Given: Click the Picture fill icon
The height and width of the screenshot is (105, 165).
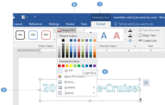Looking at the screenshot, I should 60,82.
